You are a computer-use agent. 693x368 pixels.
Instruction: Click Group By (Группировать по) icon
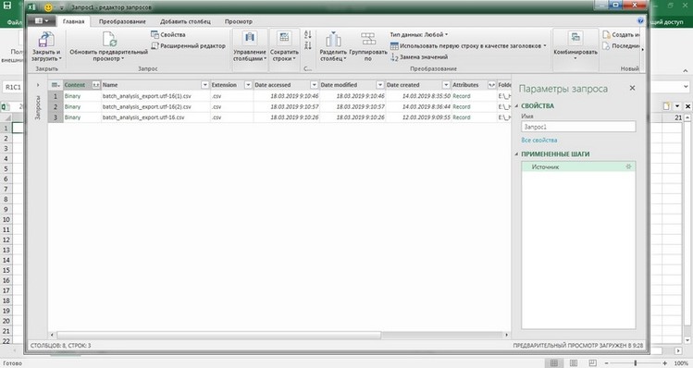tap(367, 39)
